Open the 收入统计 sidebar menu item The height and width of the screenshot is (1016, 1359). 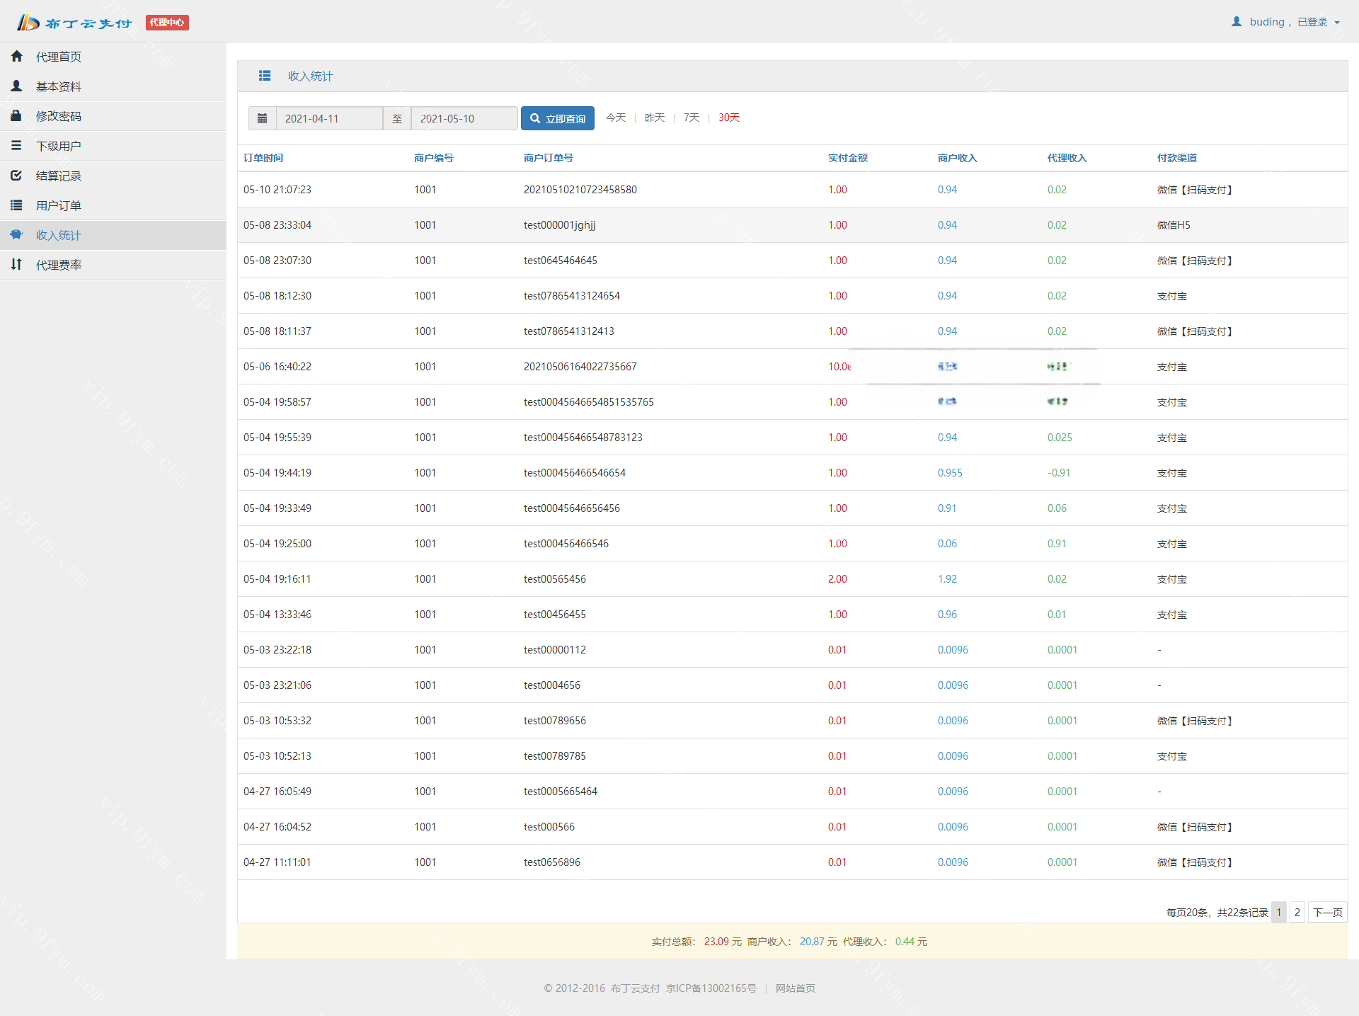tap(59, 235)
